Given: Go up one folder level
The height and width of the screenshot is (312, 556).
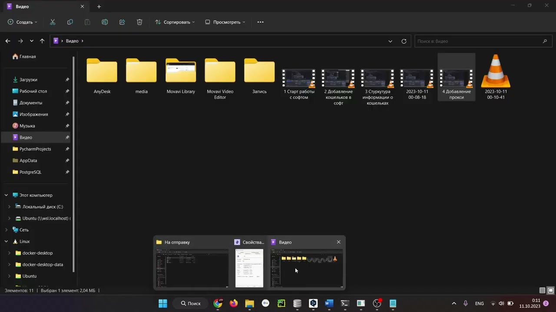Looking at the screenshot, I should point(42,41).
